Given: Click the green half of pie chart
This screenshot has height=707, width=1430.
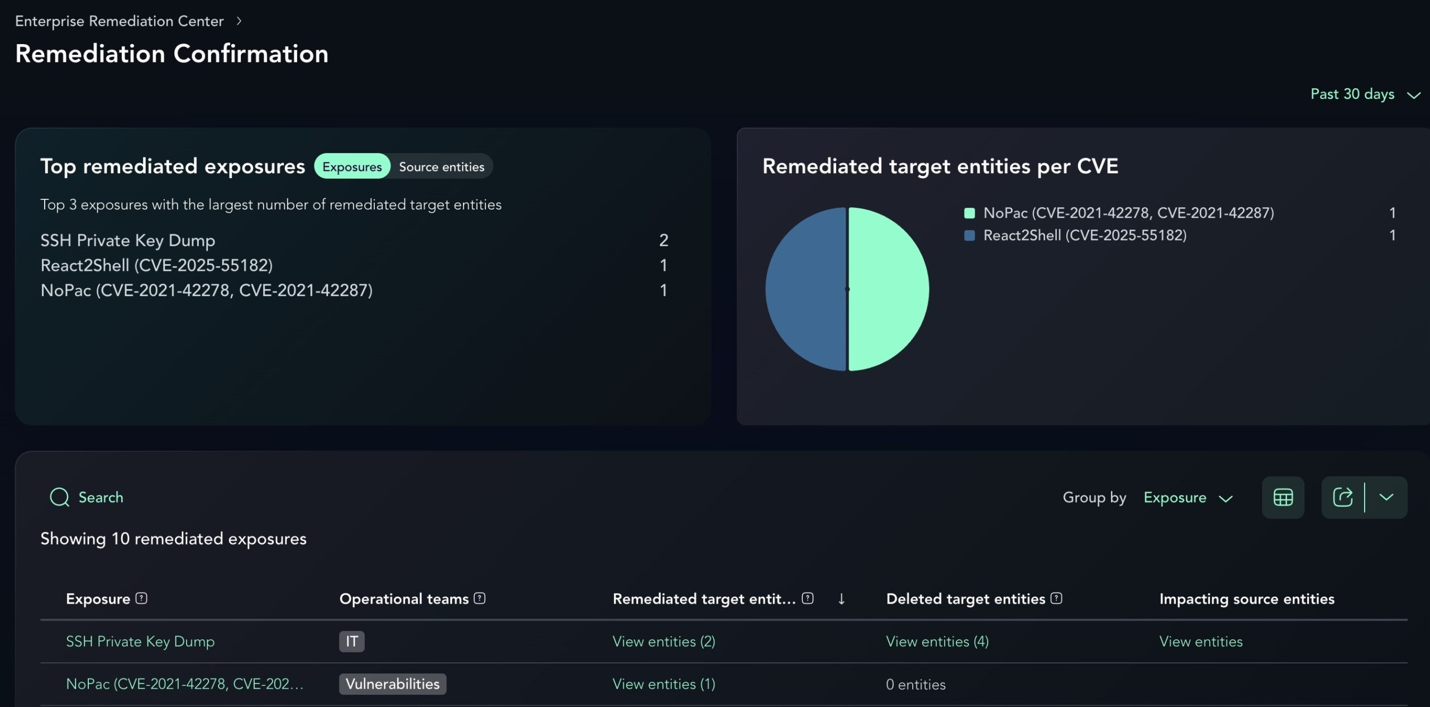Looking at the screenshot, I should click(x=888, y=289).
